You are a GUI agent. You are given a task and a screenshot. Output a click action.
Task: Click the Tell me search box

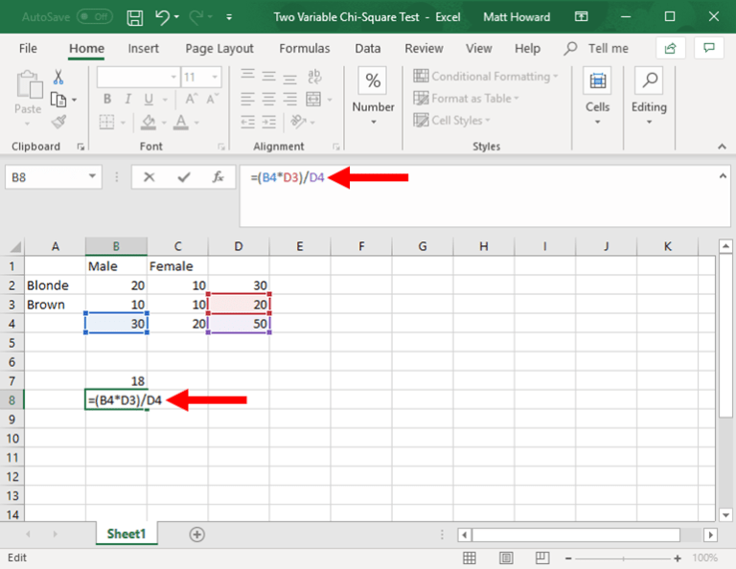[597, 48]
